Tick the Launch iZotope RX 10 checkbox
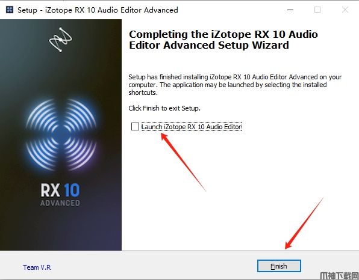 click(135, 127)
